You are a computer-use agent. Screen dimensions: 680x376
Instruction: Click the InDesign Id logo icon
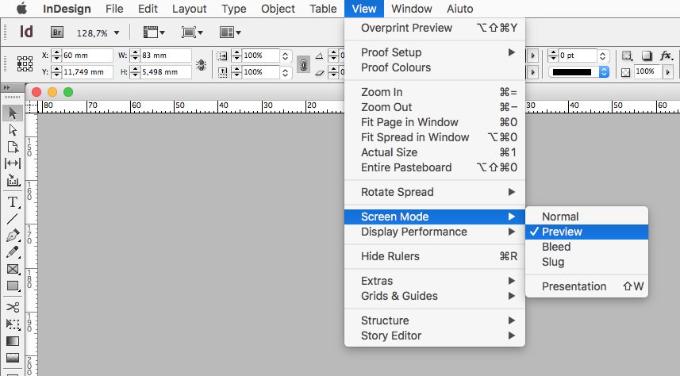26,32
